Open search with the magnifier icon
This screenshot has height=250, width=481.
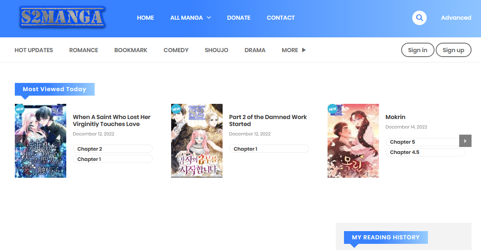point(419,18)
